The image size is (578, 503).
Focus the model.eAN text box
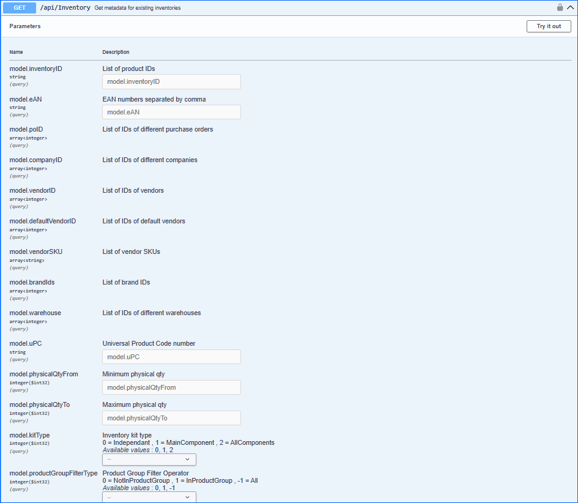pyautogui.click(x=171, y=112)
